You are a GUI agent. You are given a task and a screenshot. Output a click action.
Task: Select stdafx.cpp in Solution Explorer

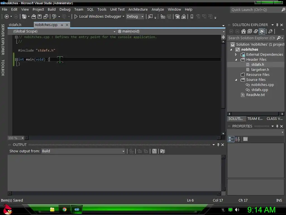tap(259, 90)
